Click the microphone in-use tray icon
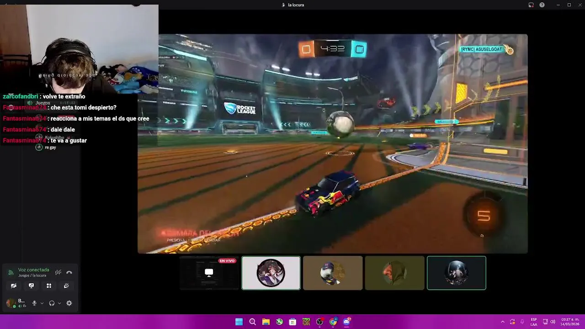This screenshot has height=329, width=585. [522, 322]
